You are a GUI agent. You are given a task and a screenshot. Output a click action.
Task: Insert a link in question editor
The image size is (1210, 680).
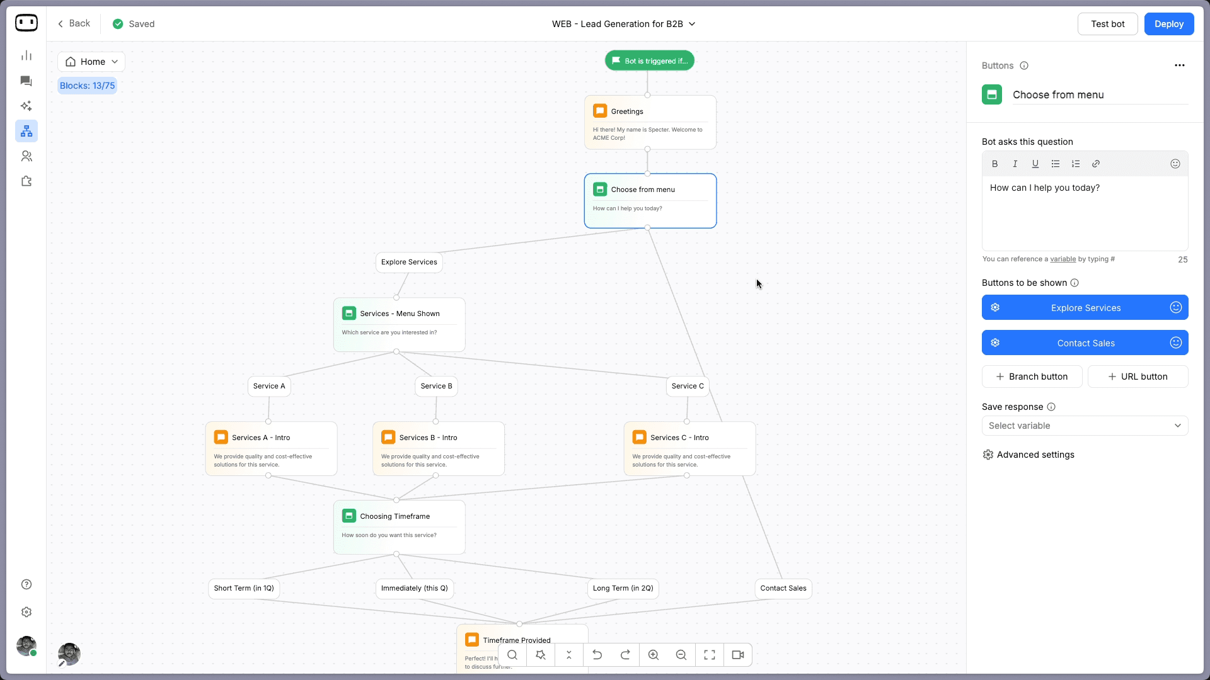coord(1096,164)
